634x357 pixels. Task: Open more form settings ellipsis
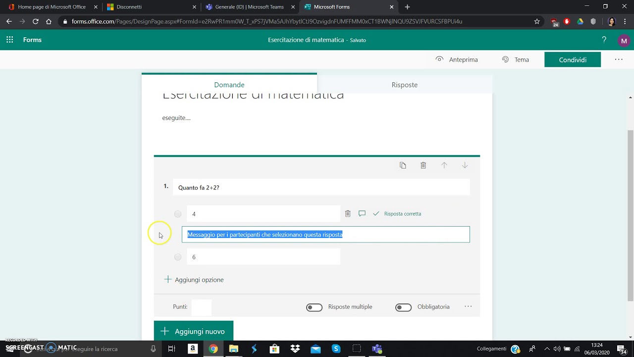619,59
